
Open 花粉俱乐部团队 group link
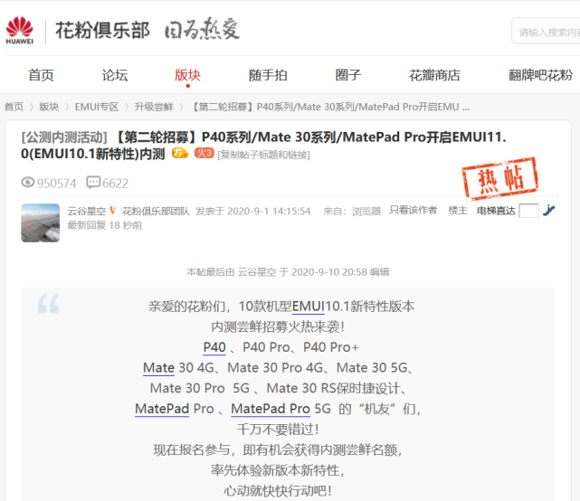[156, 211]
